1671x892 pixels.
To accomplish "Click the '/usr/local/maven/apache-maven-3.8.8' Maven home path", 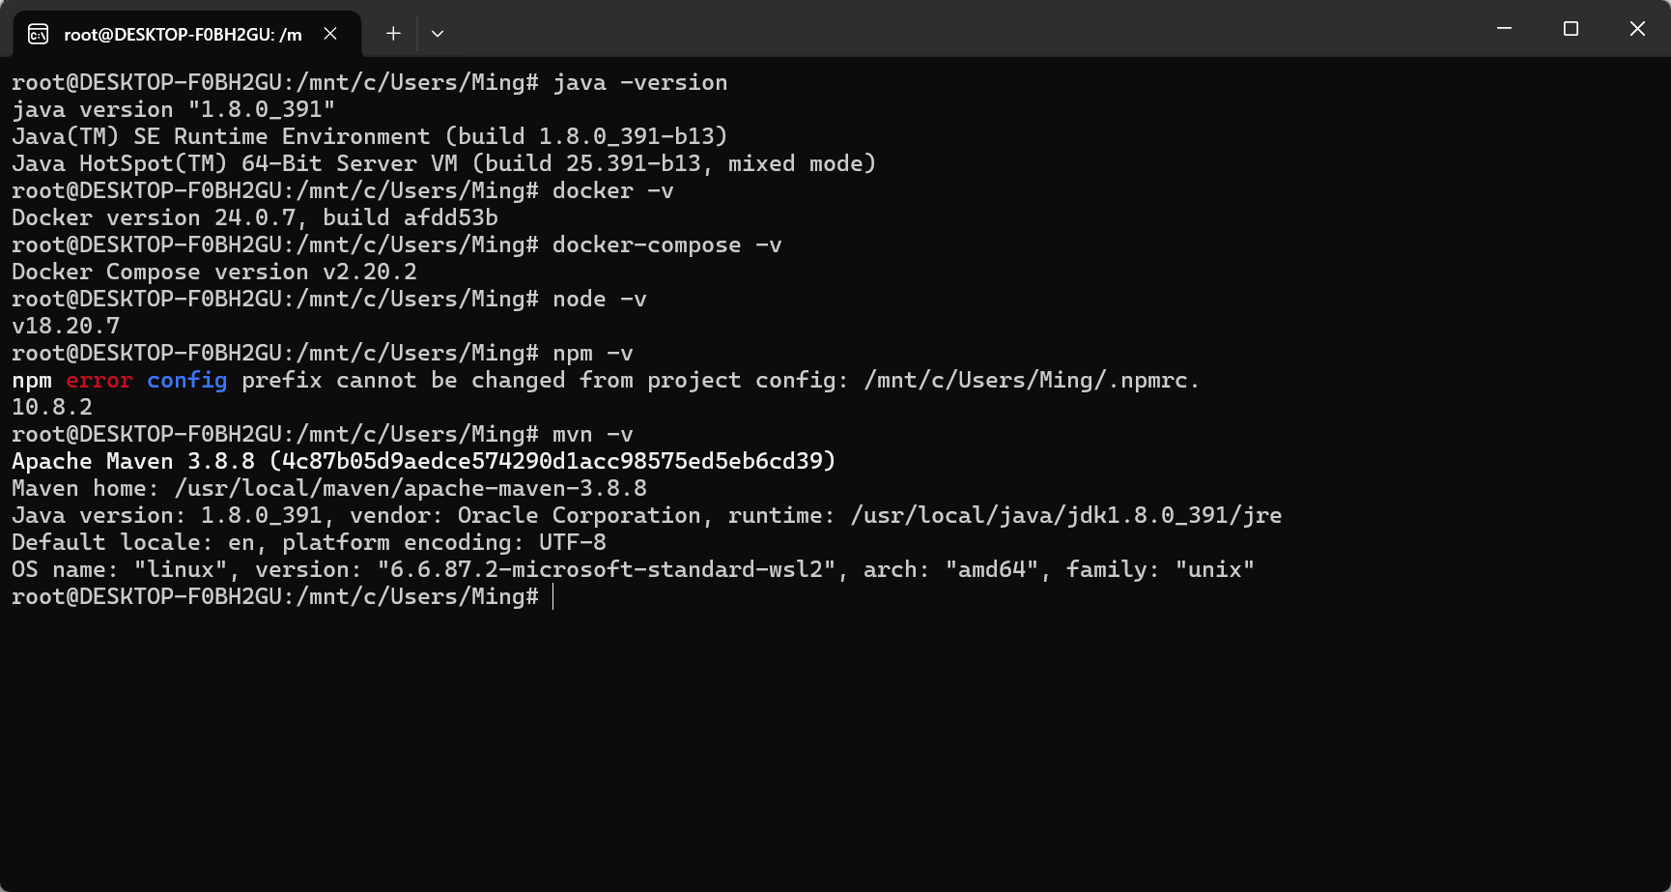I will (x=411, y=489).
